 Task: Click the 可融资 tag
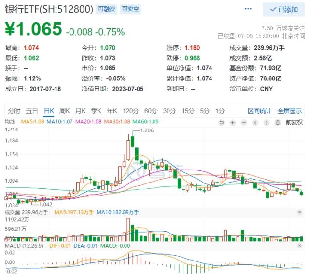pyautogui.click(x=106, y=9)
